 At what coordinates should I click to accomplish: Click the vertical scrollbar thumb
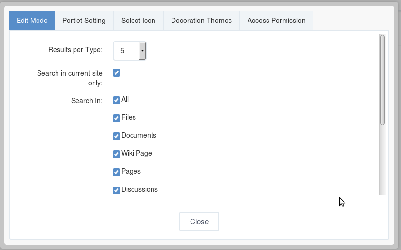click(382, 80)
